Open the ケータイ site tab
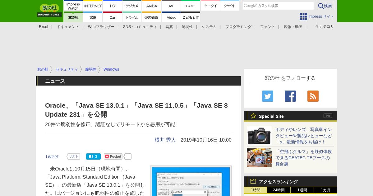Viewport: 373px width, 196px height. click(x=210, y=6)
